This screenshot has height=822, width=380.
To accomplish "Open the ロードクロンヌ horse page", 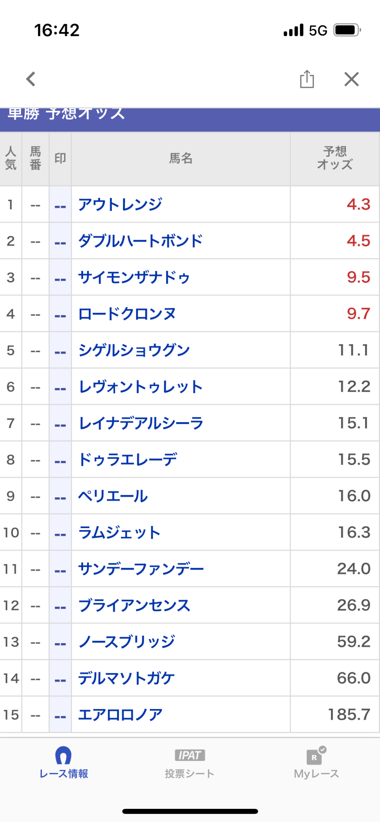I will pos(127,314).
